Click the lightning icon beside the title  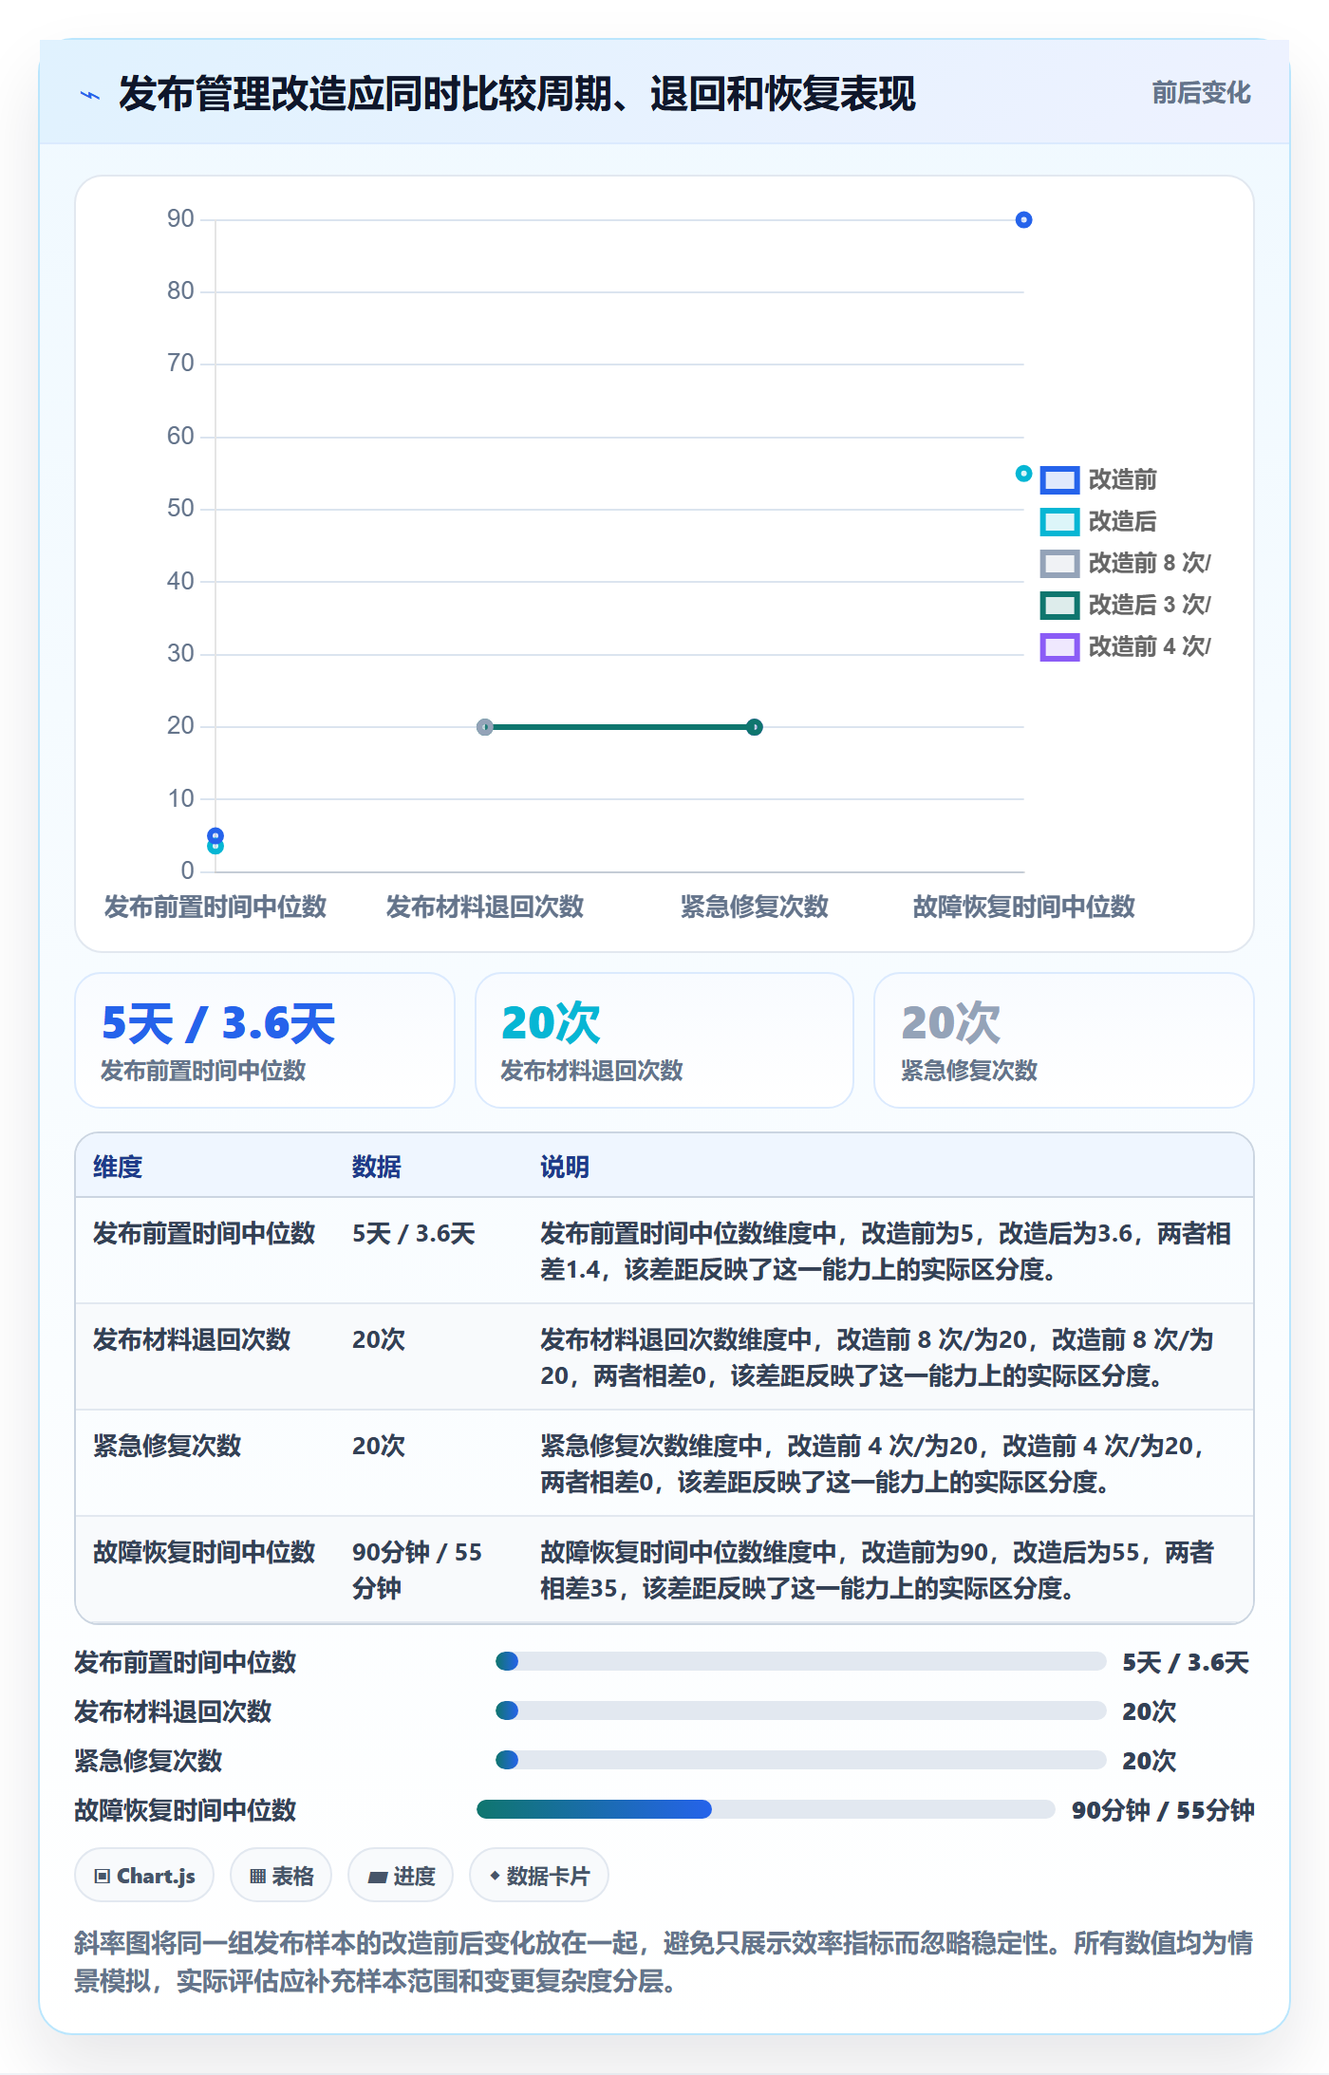coord(90,95)
